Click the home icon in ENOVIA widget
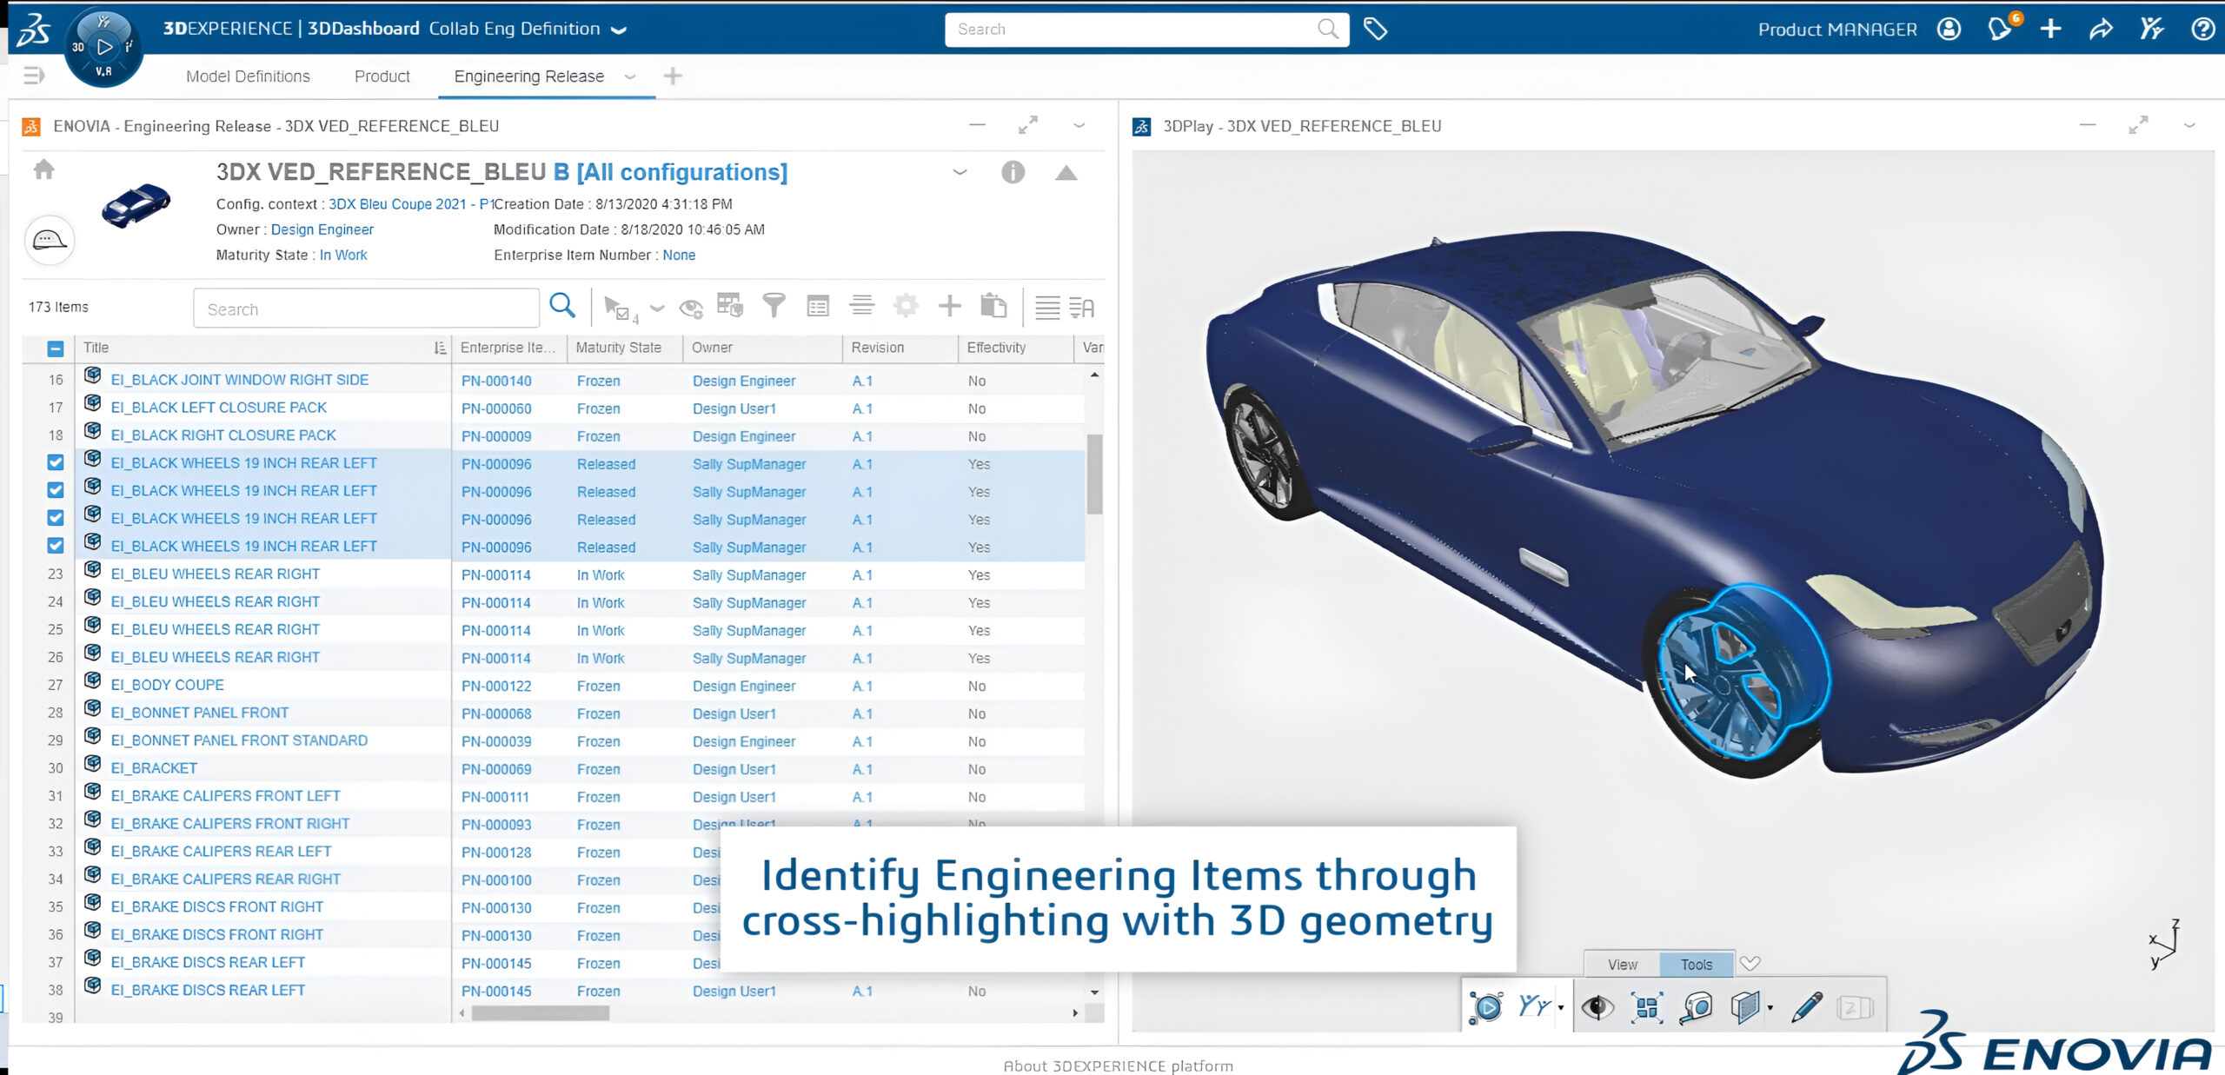 coord(43,169)
